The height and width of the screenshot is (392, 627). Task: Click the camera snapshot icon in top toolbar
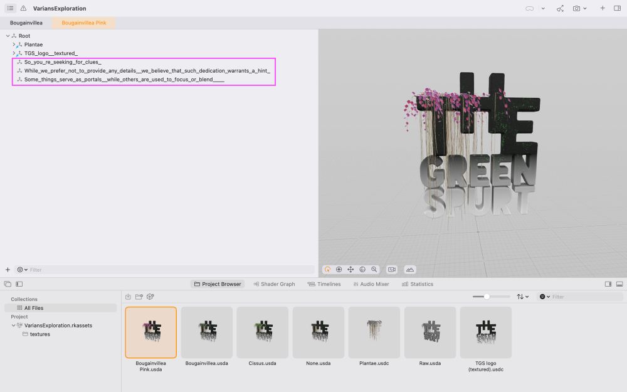coord(576,8)
